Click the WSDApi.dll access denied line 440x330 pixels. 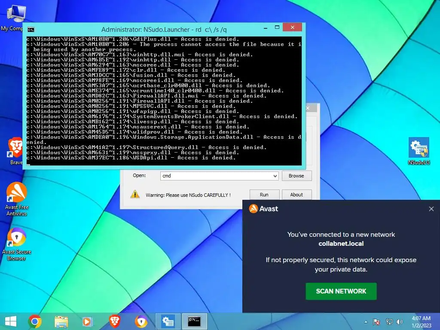pos(131,158)
